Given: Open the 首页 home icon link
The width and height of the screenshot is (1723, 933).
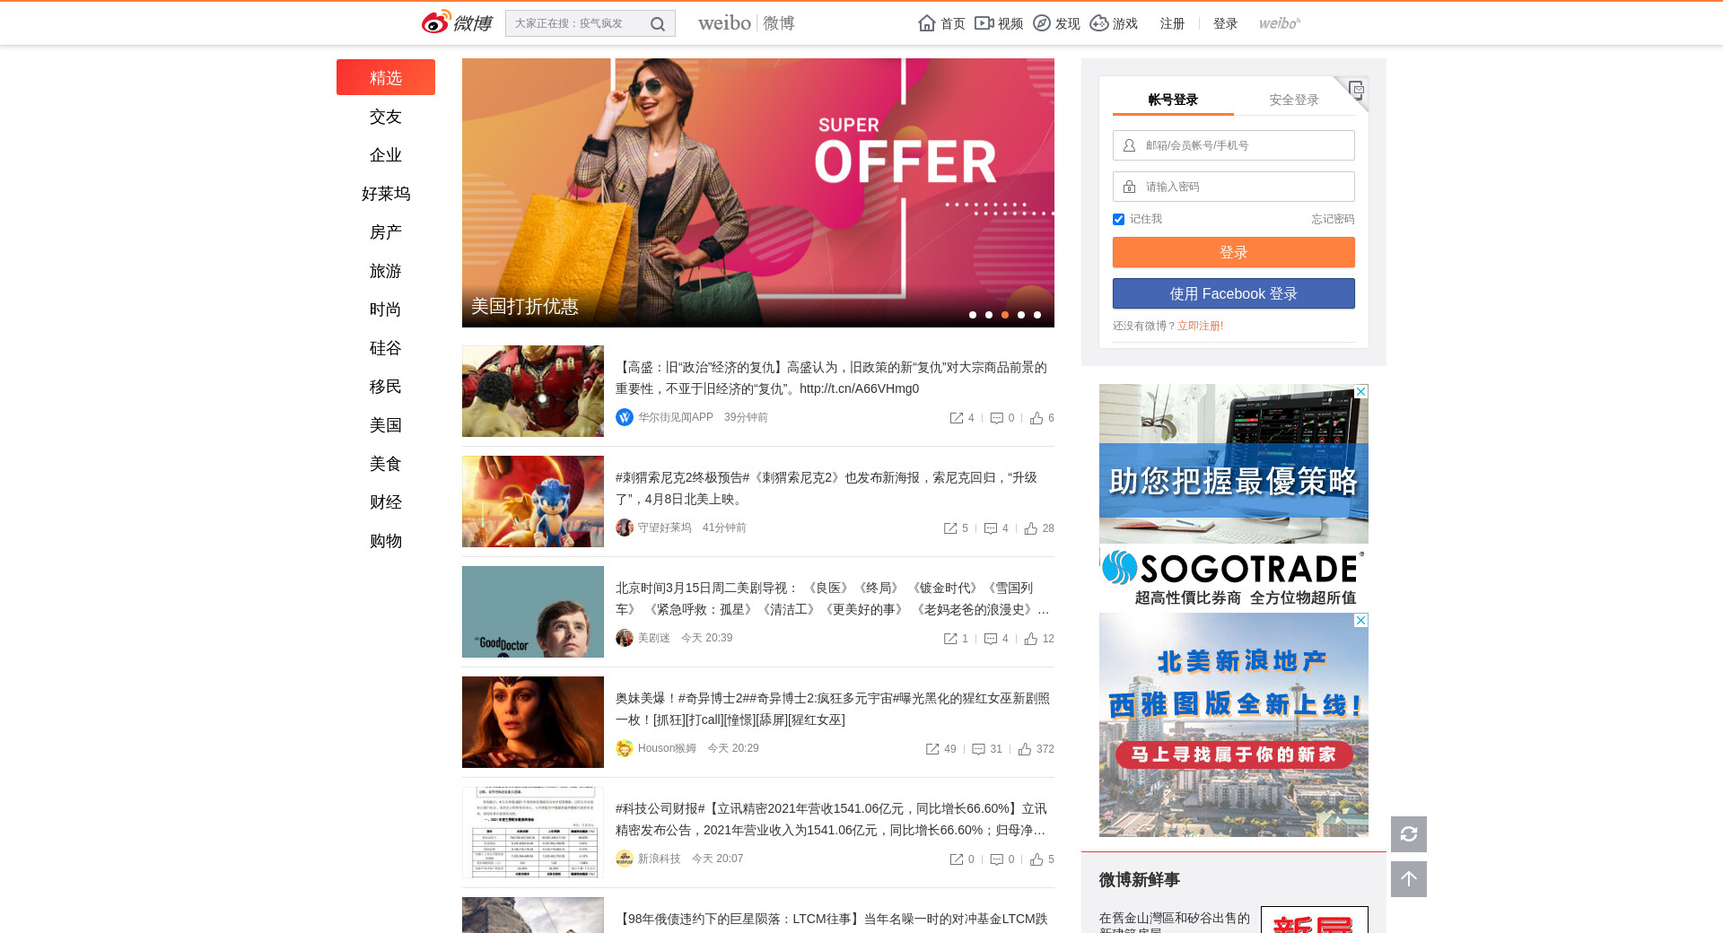Looking at the screenshot, I should click(x=941, y=23).
